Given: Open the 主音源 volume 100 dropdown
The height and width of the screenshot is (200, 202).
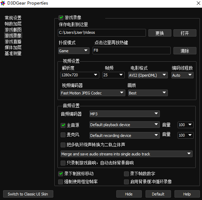Looking at the screenshot, I should click(185, 125).
